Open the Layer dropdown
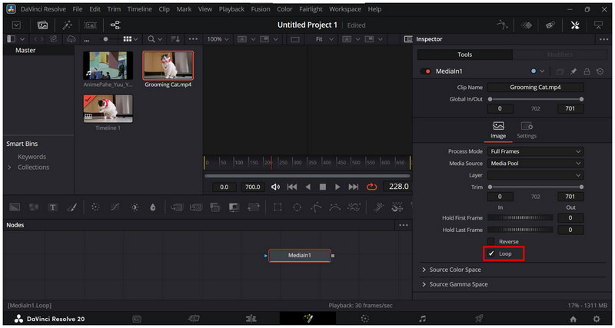 coord(535,175)
